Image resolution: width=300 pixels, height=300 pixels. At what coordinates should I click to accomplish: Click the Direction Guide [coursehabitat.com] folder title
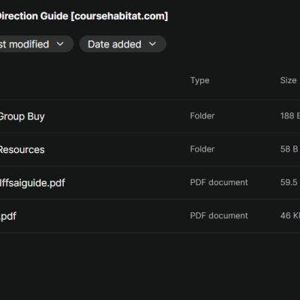click(84, 16)
